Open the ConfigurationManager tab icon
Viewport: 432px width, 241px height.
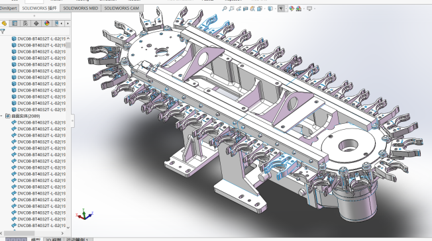tap(25, 23)
